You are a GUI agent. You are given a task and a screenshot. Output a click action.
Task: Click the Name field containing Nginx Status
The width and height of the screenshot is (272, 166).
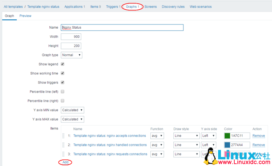(122, 28)
